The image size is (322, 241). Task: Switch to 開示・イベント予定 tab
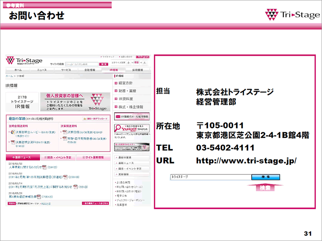(58, 158)
